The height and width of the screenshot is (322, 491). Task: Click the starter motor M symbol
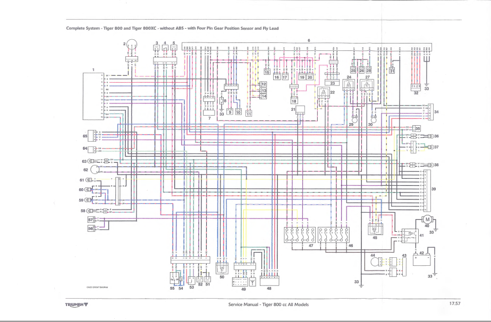point(427,220)
